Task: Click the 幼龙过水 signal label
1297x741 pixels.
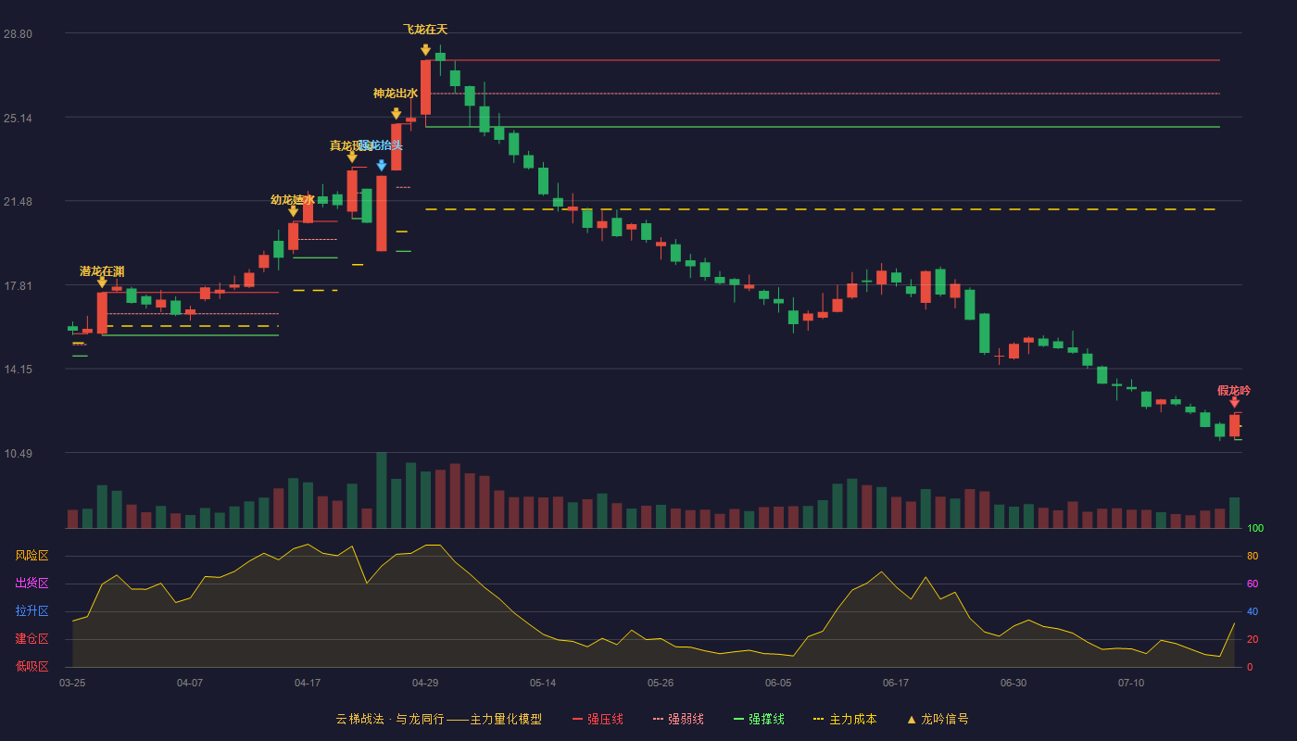Action: coord(293,200)
